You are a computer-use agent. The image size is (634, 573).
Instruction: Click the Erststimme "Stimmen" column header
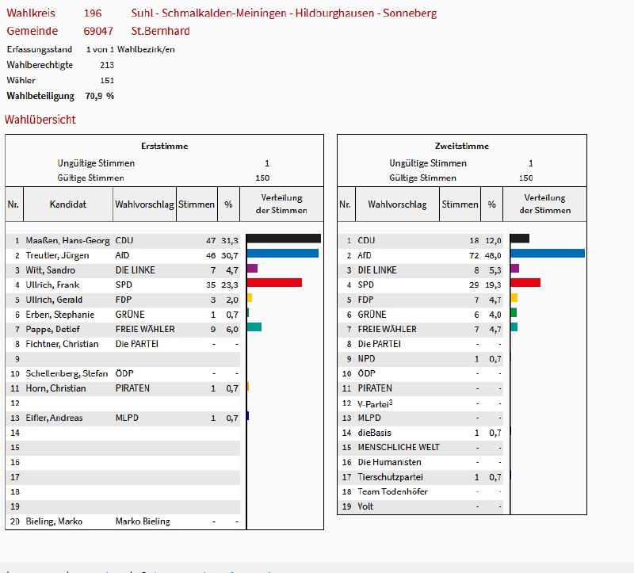(197, 204)
